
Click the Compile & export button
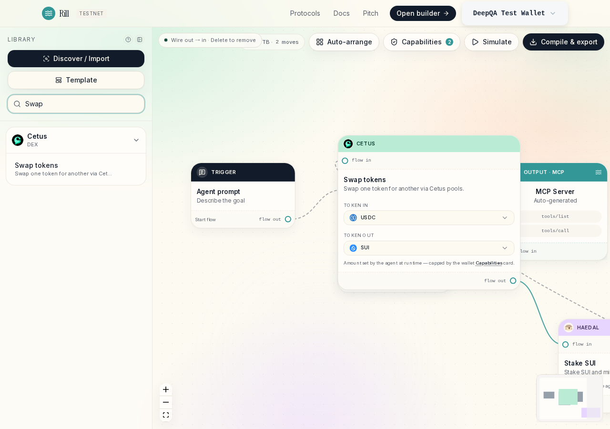pyautogui.click(x=563, y=42)
